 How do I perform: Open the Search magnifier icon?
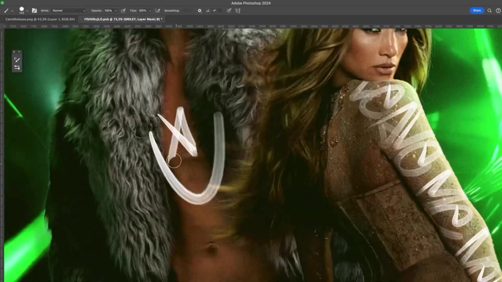click(489, 11)
